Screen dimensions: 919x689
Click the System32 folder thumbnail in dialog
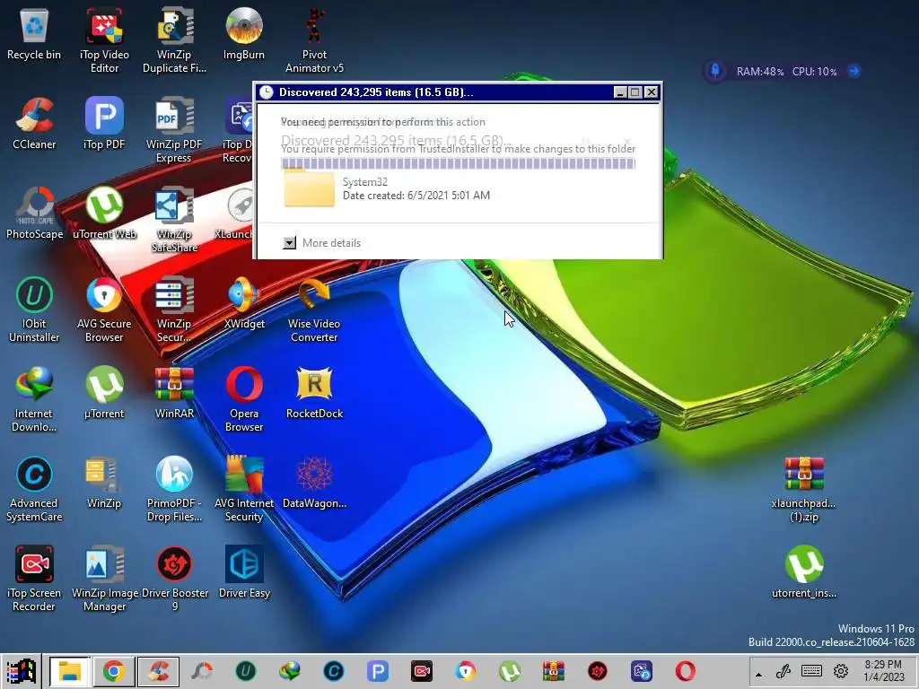click(x=309, y=188)
